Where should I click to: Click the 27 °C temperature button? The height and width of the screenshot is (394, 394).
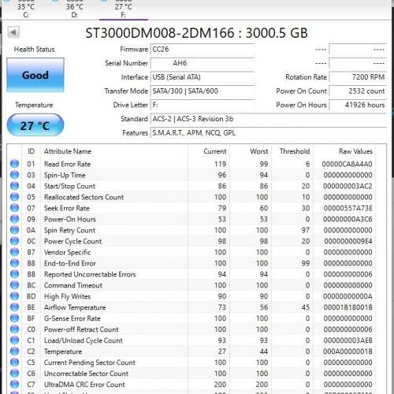coord(35,125)
